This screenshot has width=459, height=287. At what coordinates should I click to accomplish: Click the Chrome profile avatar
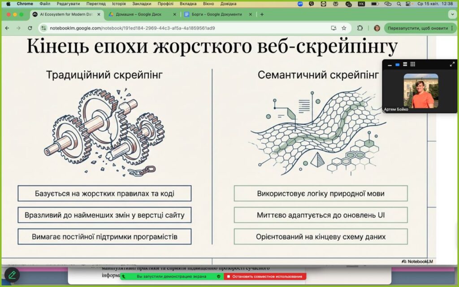[x=377, y=28]
